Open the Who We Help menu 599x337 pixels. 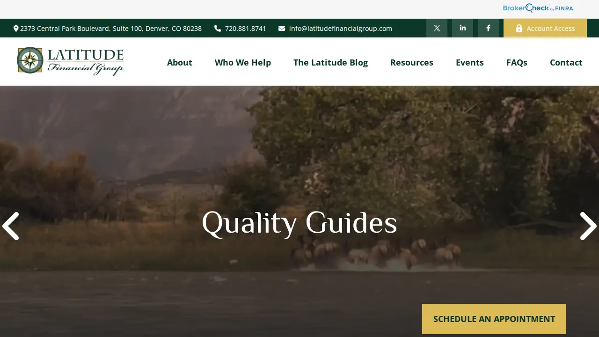pyautogui.click(x=243, y=62)
